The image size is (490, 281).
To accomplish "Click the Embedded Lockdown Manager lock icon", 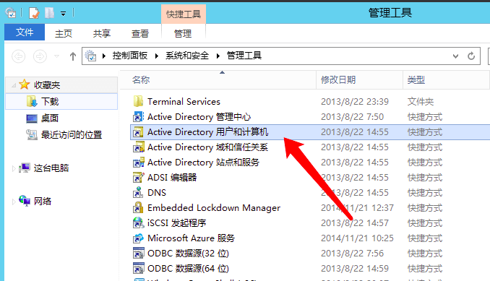I will pyautogui.click(x=138, y=207).
